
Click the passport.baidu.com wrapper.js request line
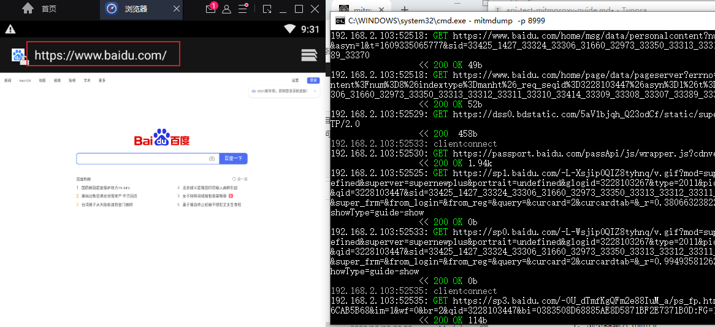[522, 153]
